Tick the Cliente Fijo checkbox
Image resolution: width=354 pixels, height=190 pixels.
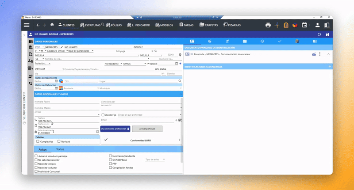click(x=103, y=114)
